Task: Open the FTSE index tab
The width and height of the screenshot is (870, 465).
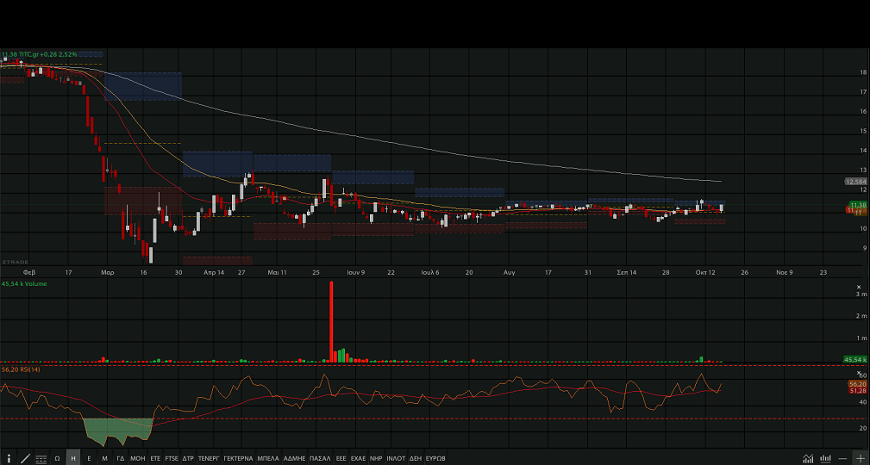Action: [172, 458]
